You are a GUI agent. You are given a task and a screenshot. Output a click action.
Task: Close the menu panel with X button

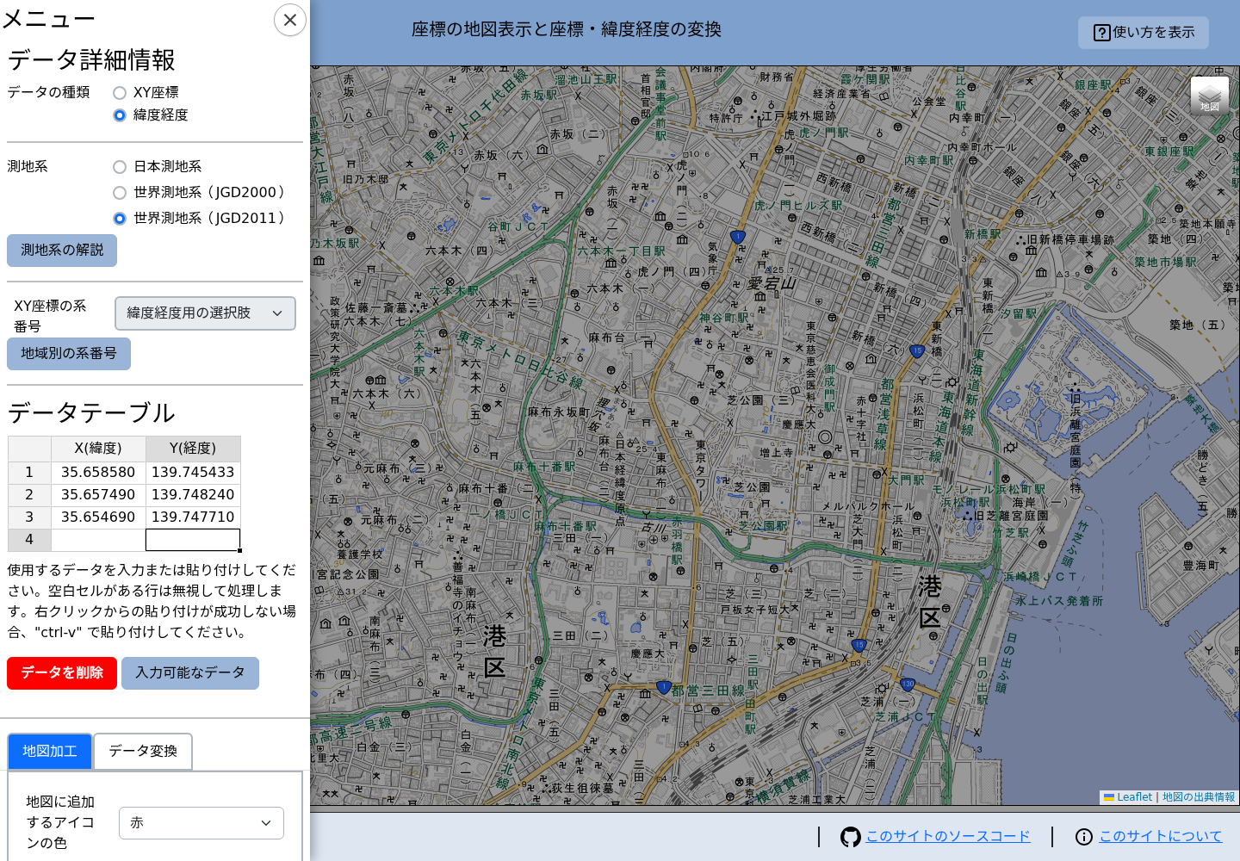click(290, 20)
